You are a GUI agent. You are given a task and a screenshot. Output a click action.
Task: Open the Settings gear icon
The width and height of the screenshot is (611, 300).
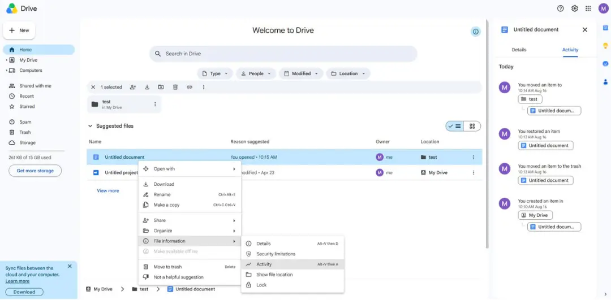click(574, 8)
